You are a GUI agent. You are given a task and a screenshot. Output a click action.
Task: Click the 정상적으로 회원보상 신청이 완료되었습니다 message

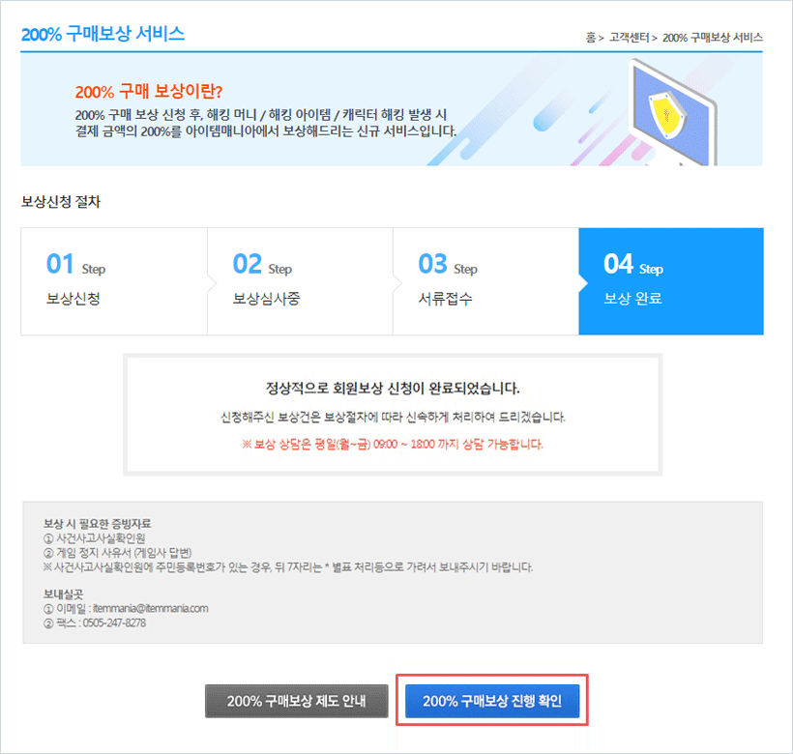click(393, 389)
